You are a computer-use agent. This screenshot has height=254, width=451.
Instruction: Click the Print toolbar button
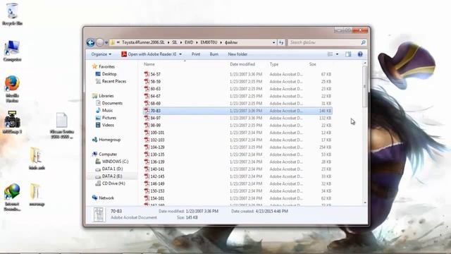(x=196, y=54)
